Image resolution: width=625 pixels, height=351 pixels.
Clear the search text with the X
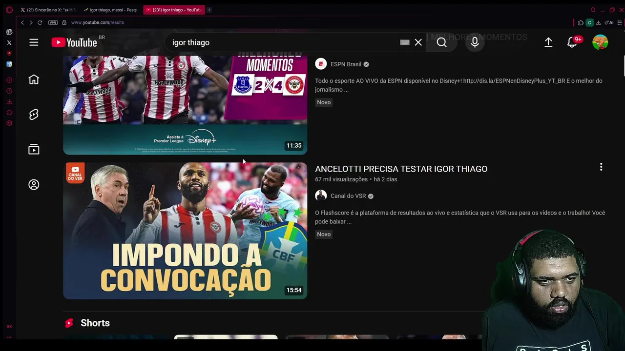[x=418, y=42]
